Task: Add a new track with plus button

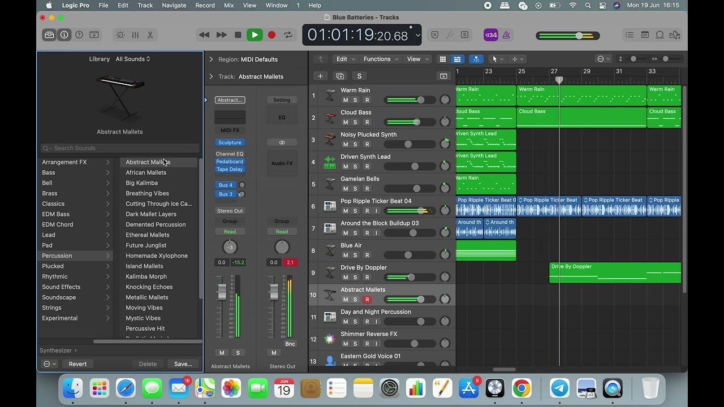Action: click(320, 76)
